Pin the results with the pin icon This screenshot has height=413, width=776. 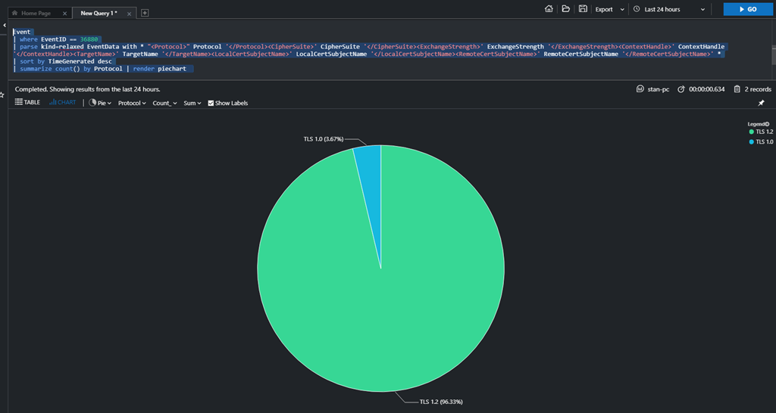click(762, 103)
